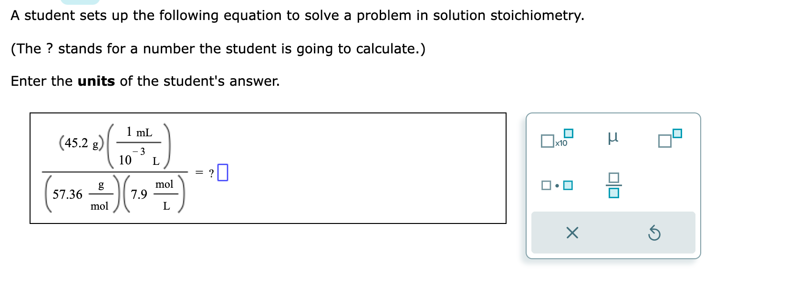Click the bold word units
788x304 pixels.
96,81
